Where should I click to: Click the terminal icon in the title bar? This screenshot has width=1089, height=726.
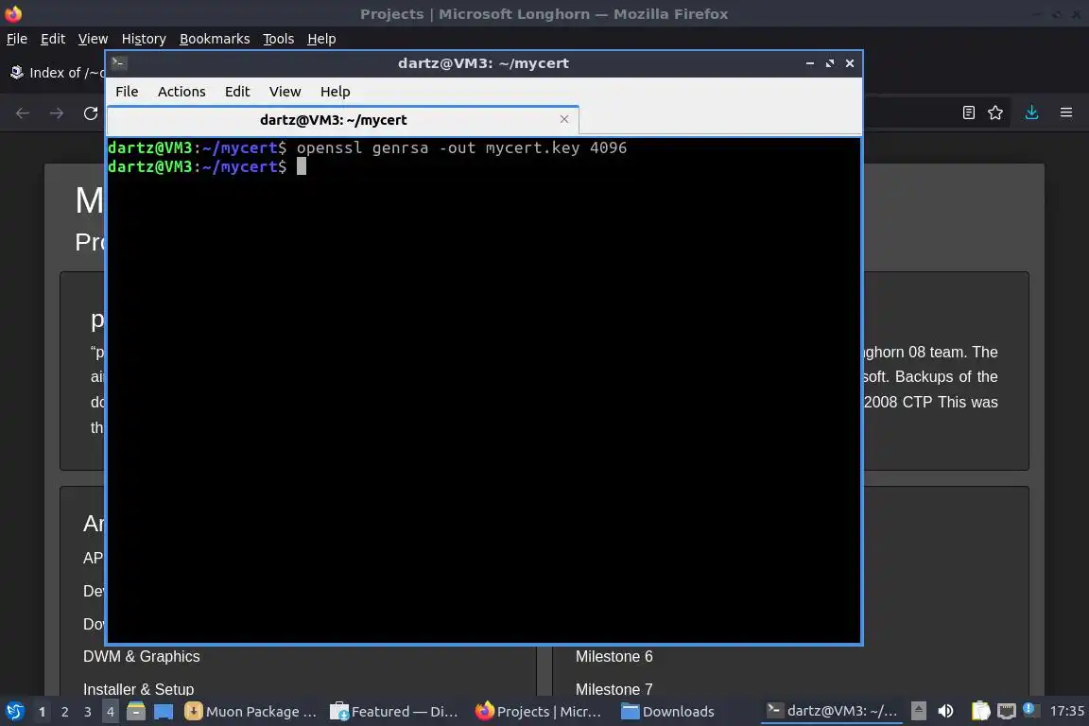point(119,63)
